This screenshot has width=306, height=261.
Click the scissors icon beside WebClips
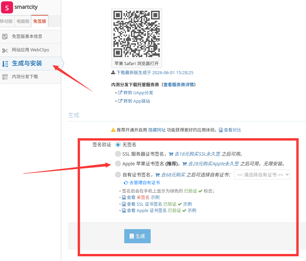pyautogui.click(x=5, y=51)
